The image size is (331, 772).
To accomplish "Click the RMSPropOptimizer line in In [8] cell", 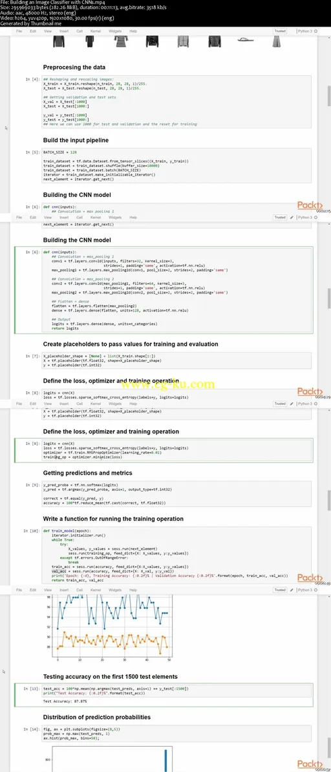I will click(x=102, y=453).
